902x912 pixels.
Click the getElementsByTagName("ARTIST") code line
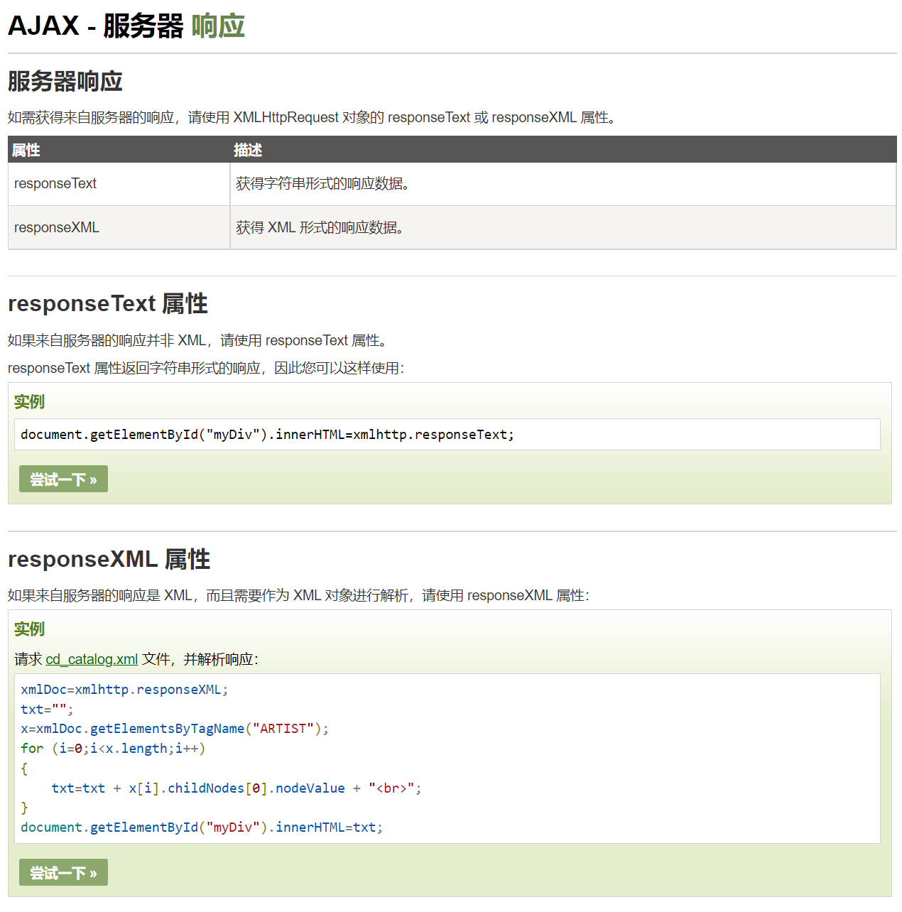coord(175,729)
